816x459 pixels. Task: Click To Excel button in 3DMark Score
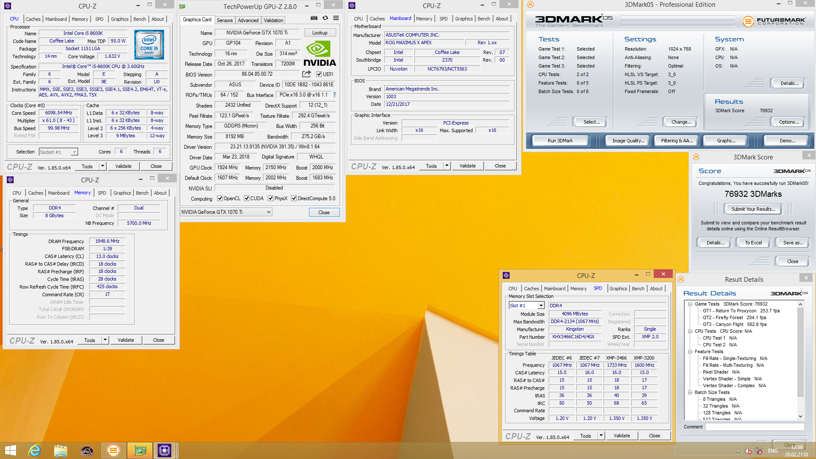pyautogui.click(x=753, y=243)
